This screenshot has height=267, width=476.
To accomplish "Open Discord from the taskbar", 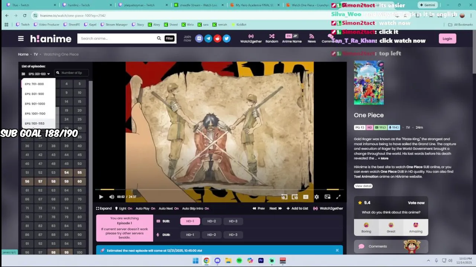I will [x=217, y=261].
